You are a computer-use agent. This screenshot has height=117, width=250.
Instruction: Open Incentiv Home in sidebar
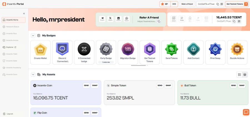(14, 20)
